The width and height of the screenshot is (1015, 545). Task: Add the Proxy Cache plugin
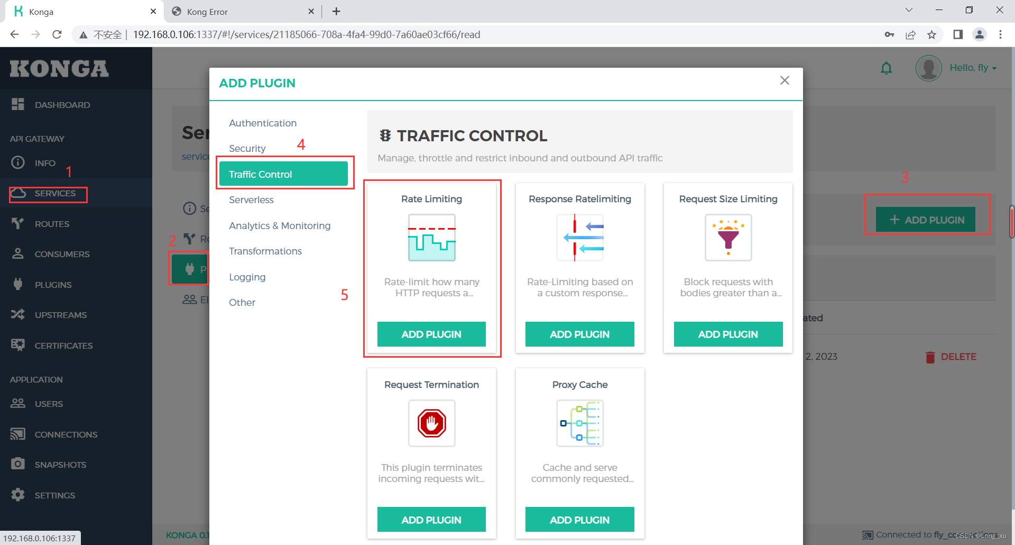click(580, 520)
